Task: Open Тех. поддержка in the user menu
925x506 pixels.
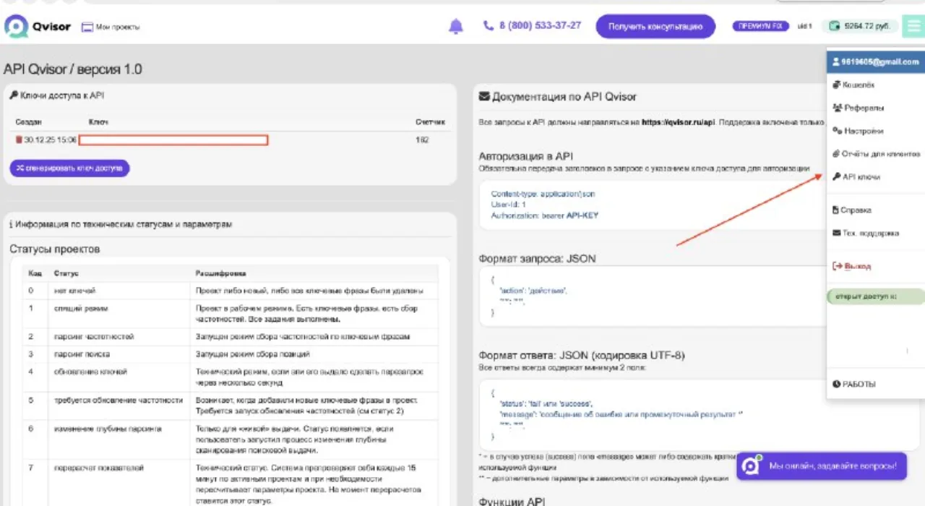Action: pos(866,233)
